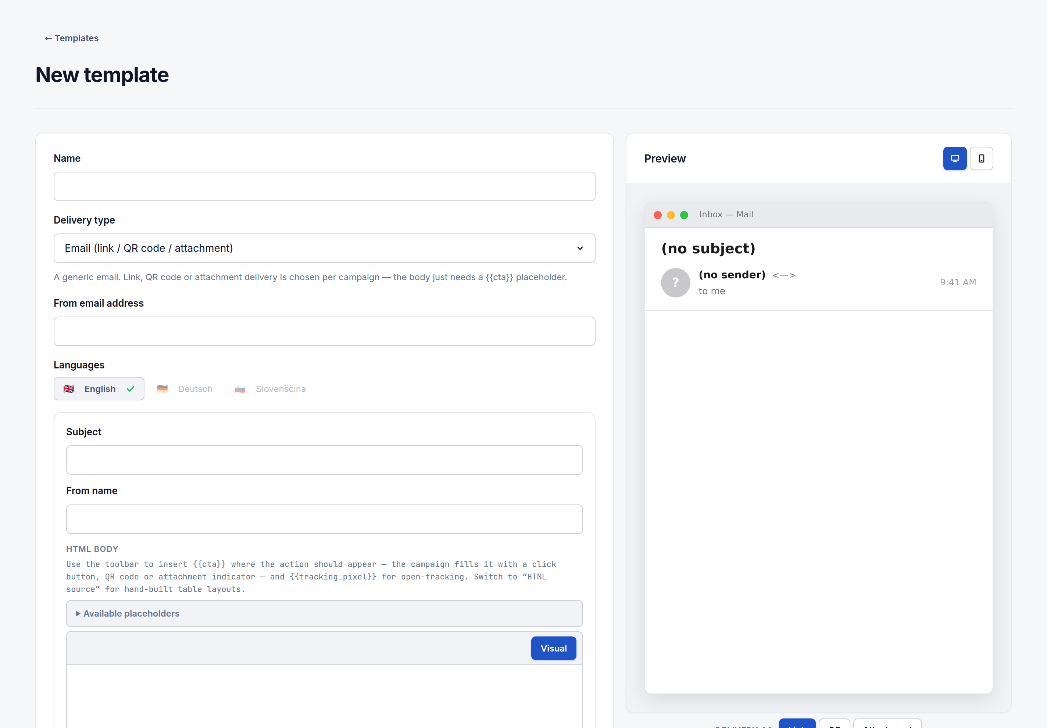This screenshot has height=728, width=1047.
Task: Click the "to me" recipient text
Action: [x=711, y=291]
